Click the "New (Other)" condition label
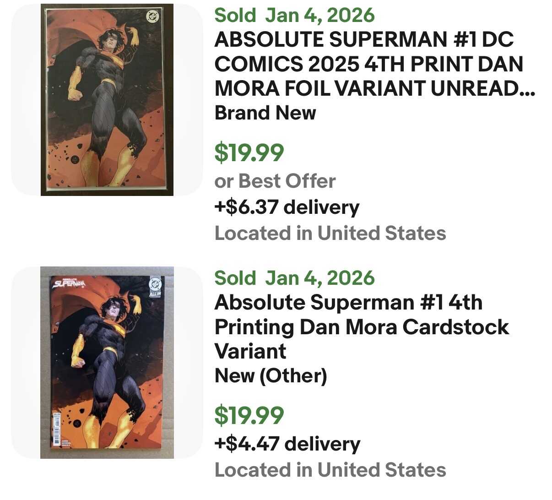Image resolution: width=552 pixels, height=500 pixels. [x=271, y=376]
